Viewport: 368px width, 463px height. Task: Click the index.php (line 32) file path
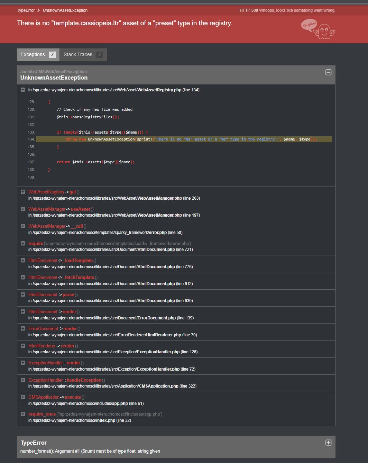coord(80,420)
